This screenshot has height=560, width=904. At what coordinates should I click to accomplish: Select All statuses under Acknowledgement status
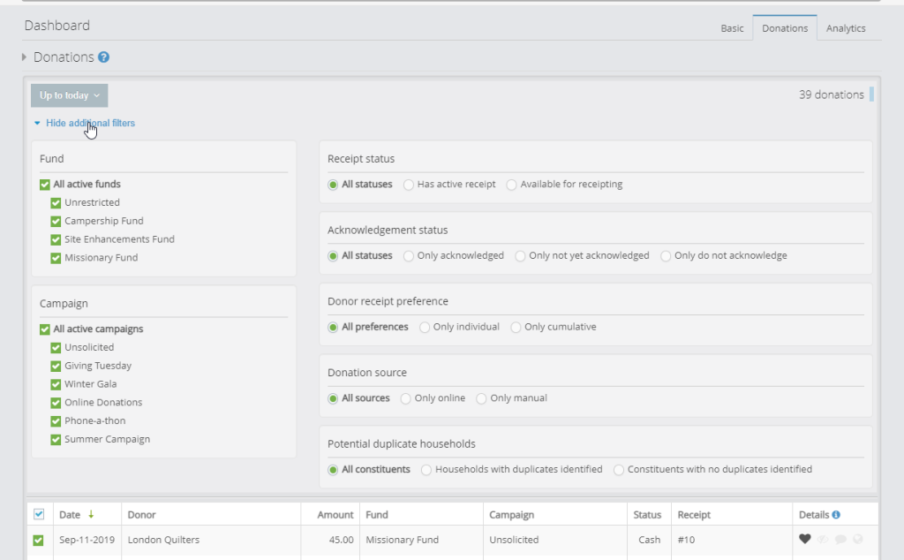pos(333,256)
